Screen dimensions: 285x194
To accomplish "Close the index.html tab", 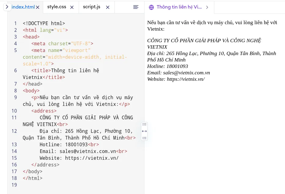I will click(x=37, y=7).
